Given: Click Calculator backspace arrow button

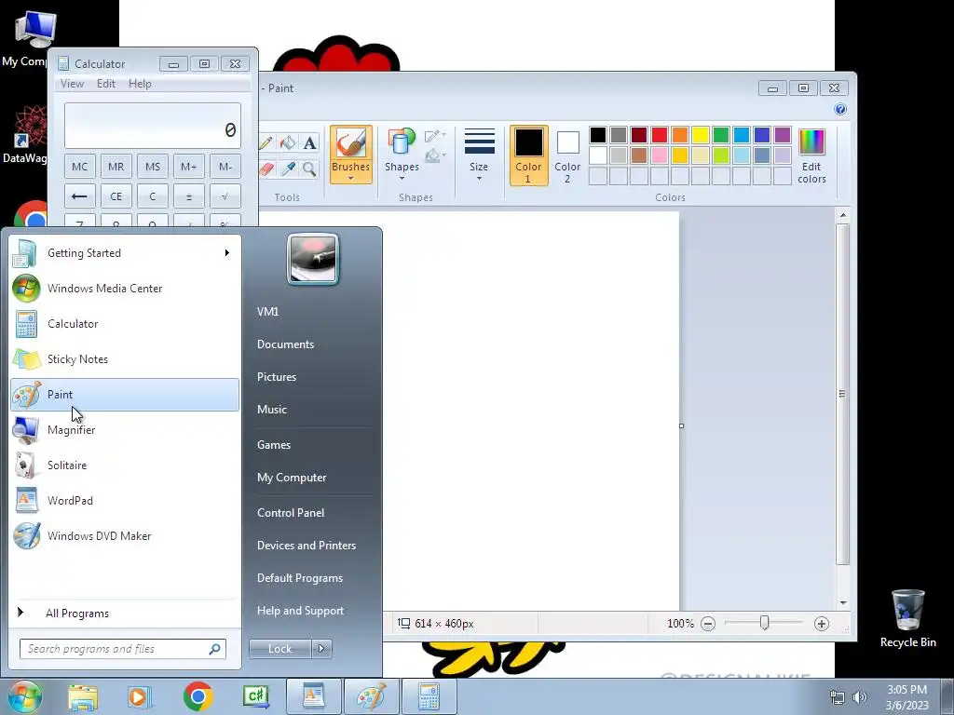Looking at the screenshot, I should 80,196.
